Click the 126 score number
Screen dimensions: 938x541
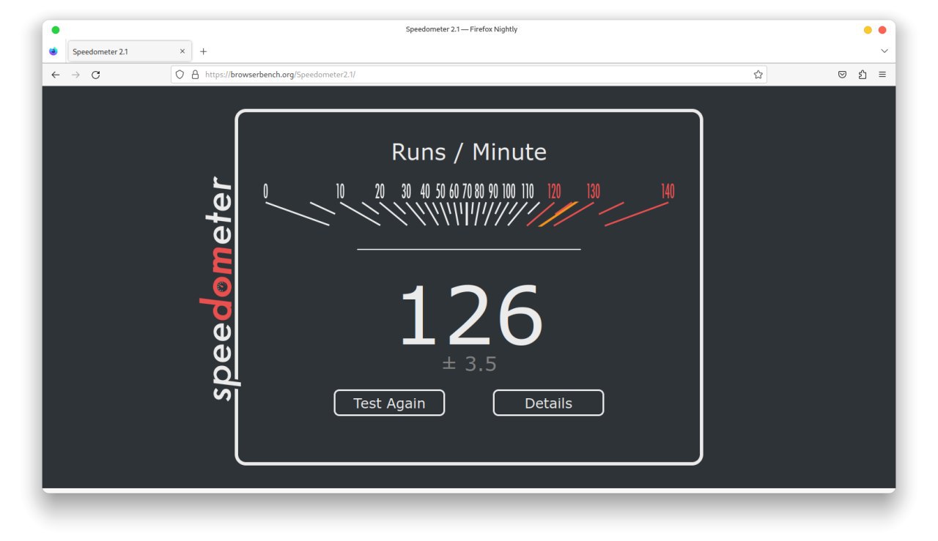point(470,316)
